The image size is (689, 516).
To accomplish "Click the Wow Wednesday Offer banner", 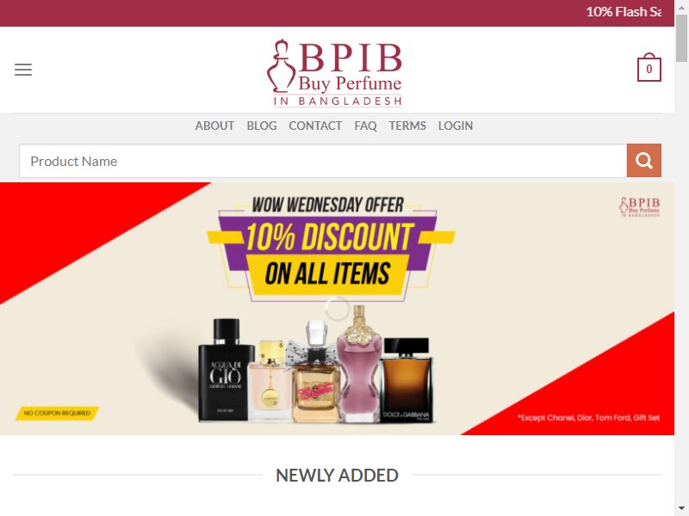I will (x=337, y=309).
